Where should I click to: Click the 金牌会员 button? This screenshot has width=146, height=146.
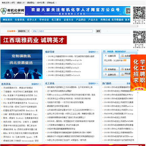tap(111, 74)
